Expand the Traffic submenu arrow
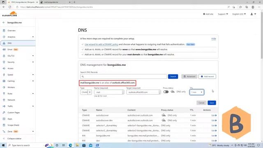Image resolution: width=263 pixels, height=148 pixels. point(33,106)
